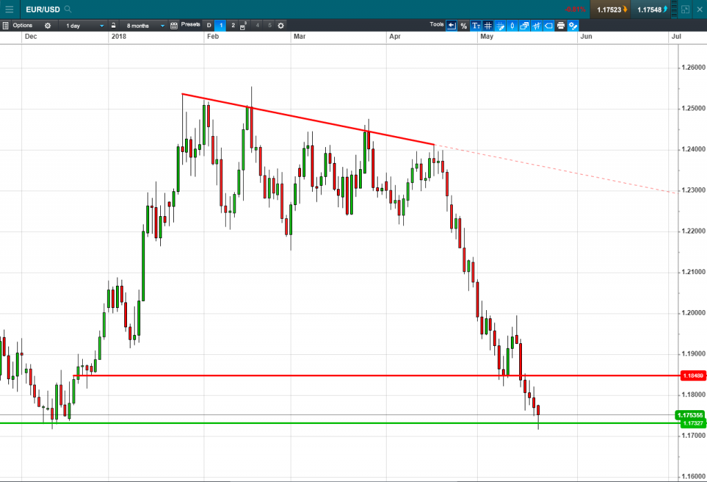The width and height of the screenshot is (707, 482).
Task: Click the -0.81% daily change value
Action: point(575,10)
